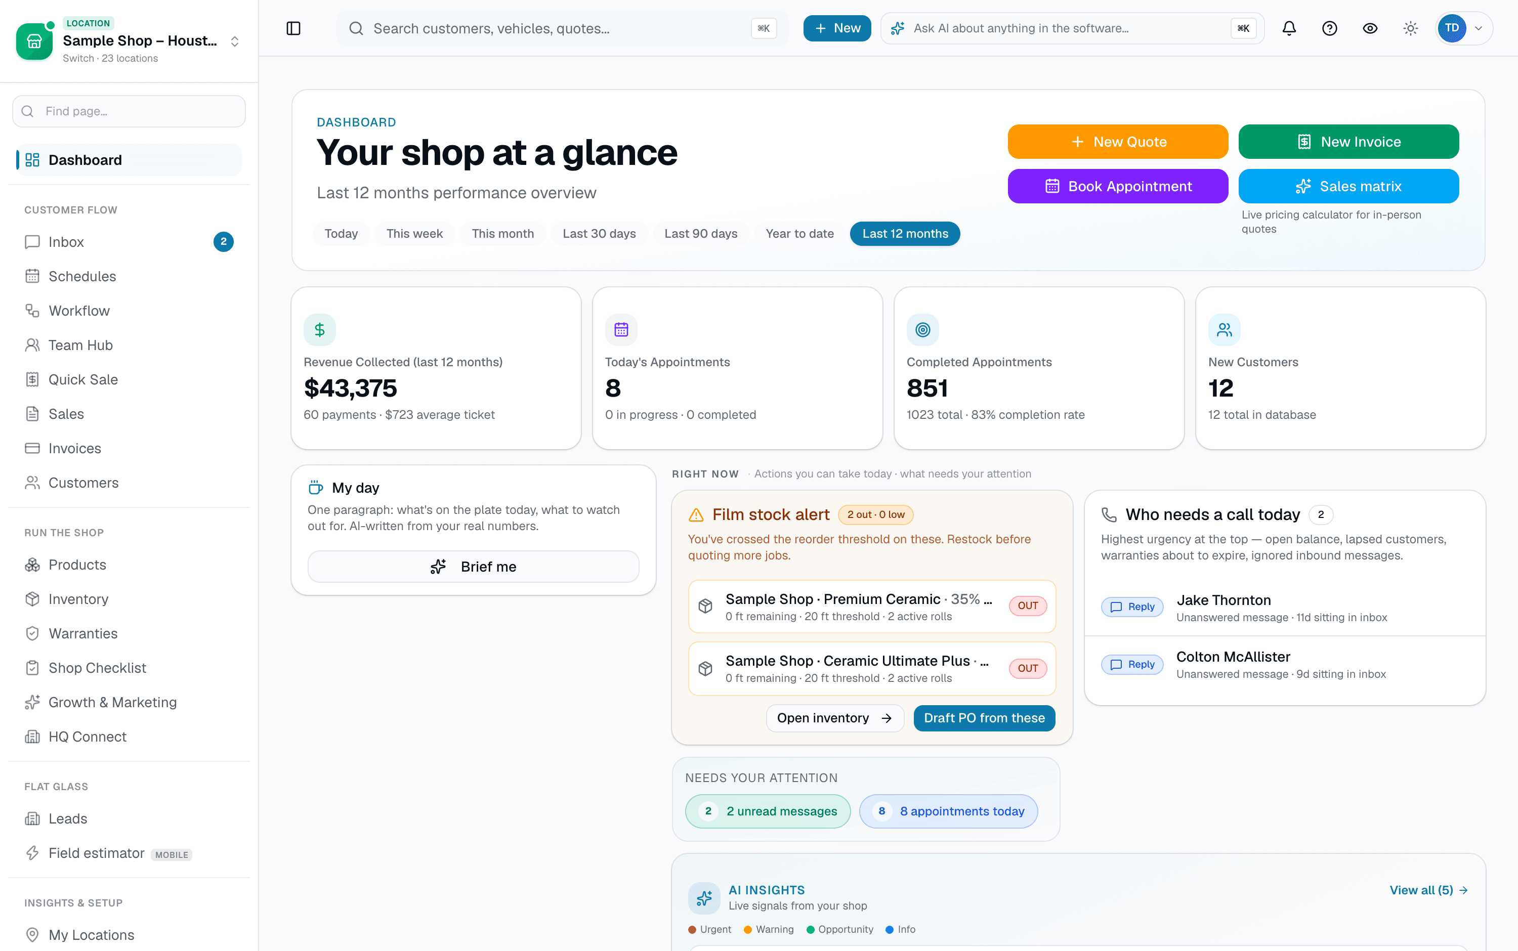Open the Inbox page

(x=129, y=242)
